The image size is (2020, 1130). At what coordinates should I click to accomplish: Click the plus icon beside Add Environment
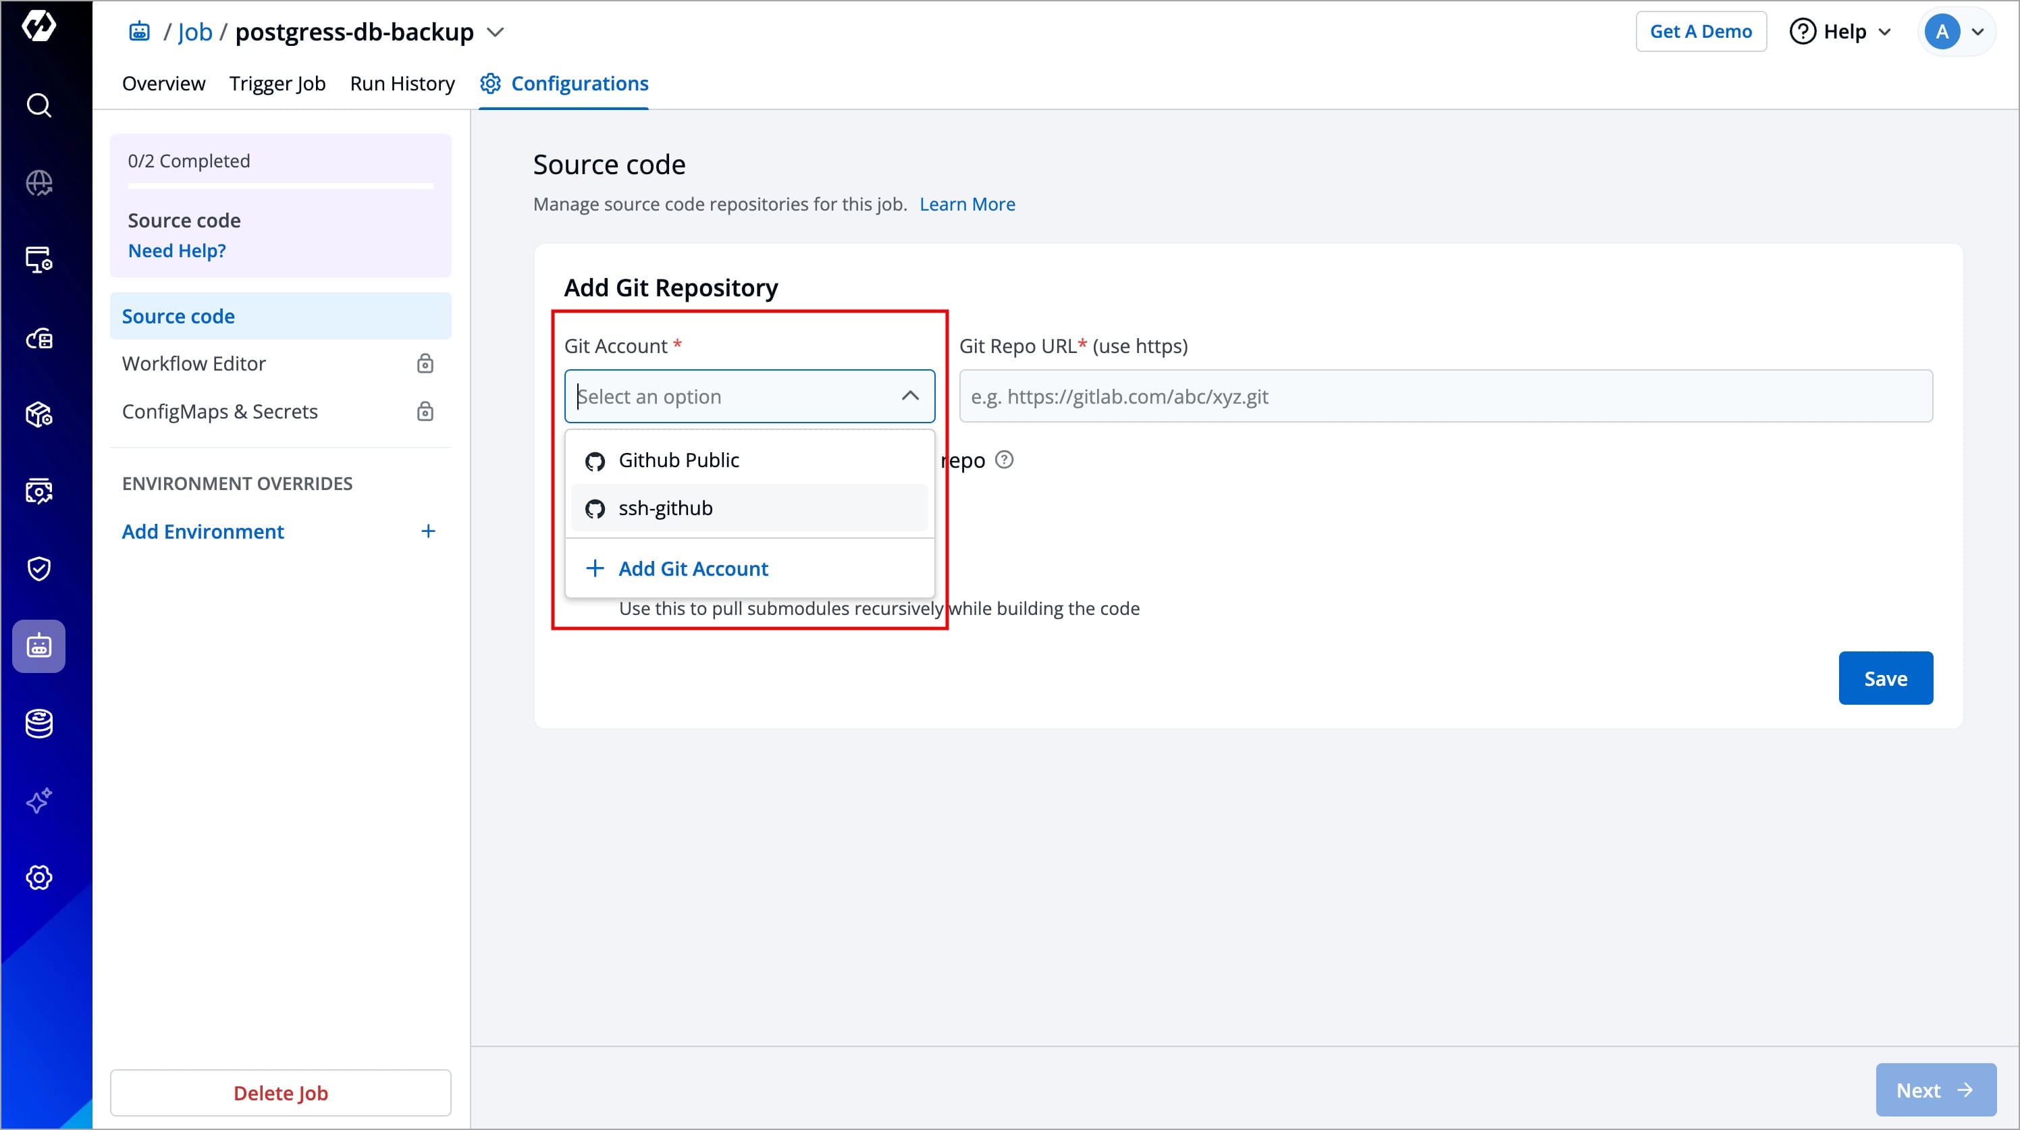coord(427,532)
